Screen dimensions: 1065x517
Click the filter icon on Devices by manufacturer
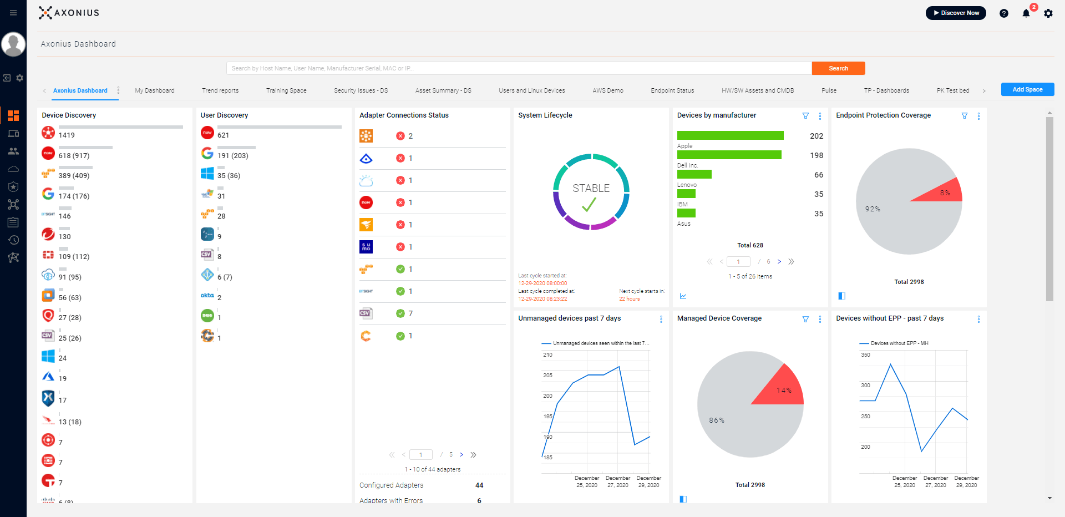pyautogui.click(x=805, y=116)
